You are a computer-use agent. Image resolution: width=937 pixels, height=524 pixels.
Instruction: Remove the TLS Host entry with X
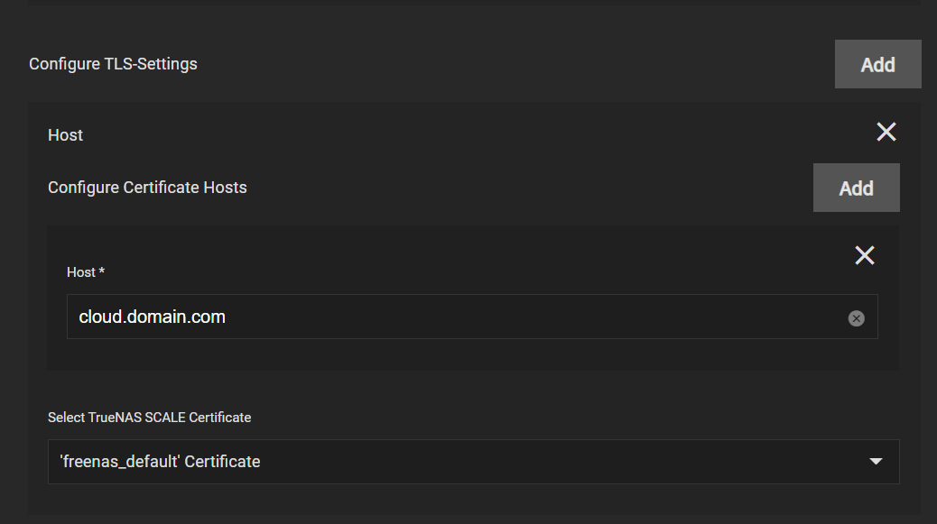point(886,133)
